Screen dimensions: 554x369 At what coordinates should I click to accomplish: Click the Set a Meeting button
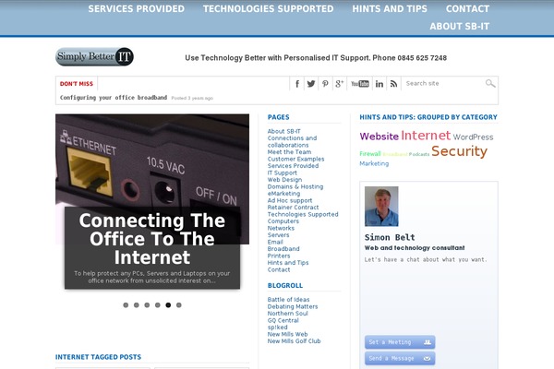(x=400, y=342)
